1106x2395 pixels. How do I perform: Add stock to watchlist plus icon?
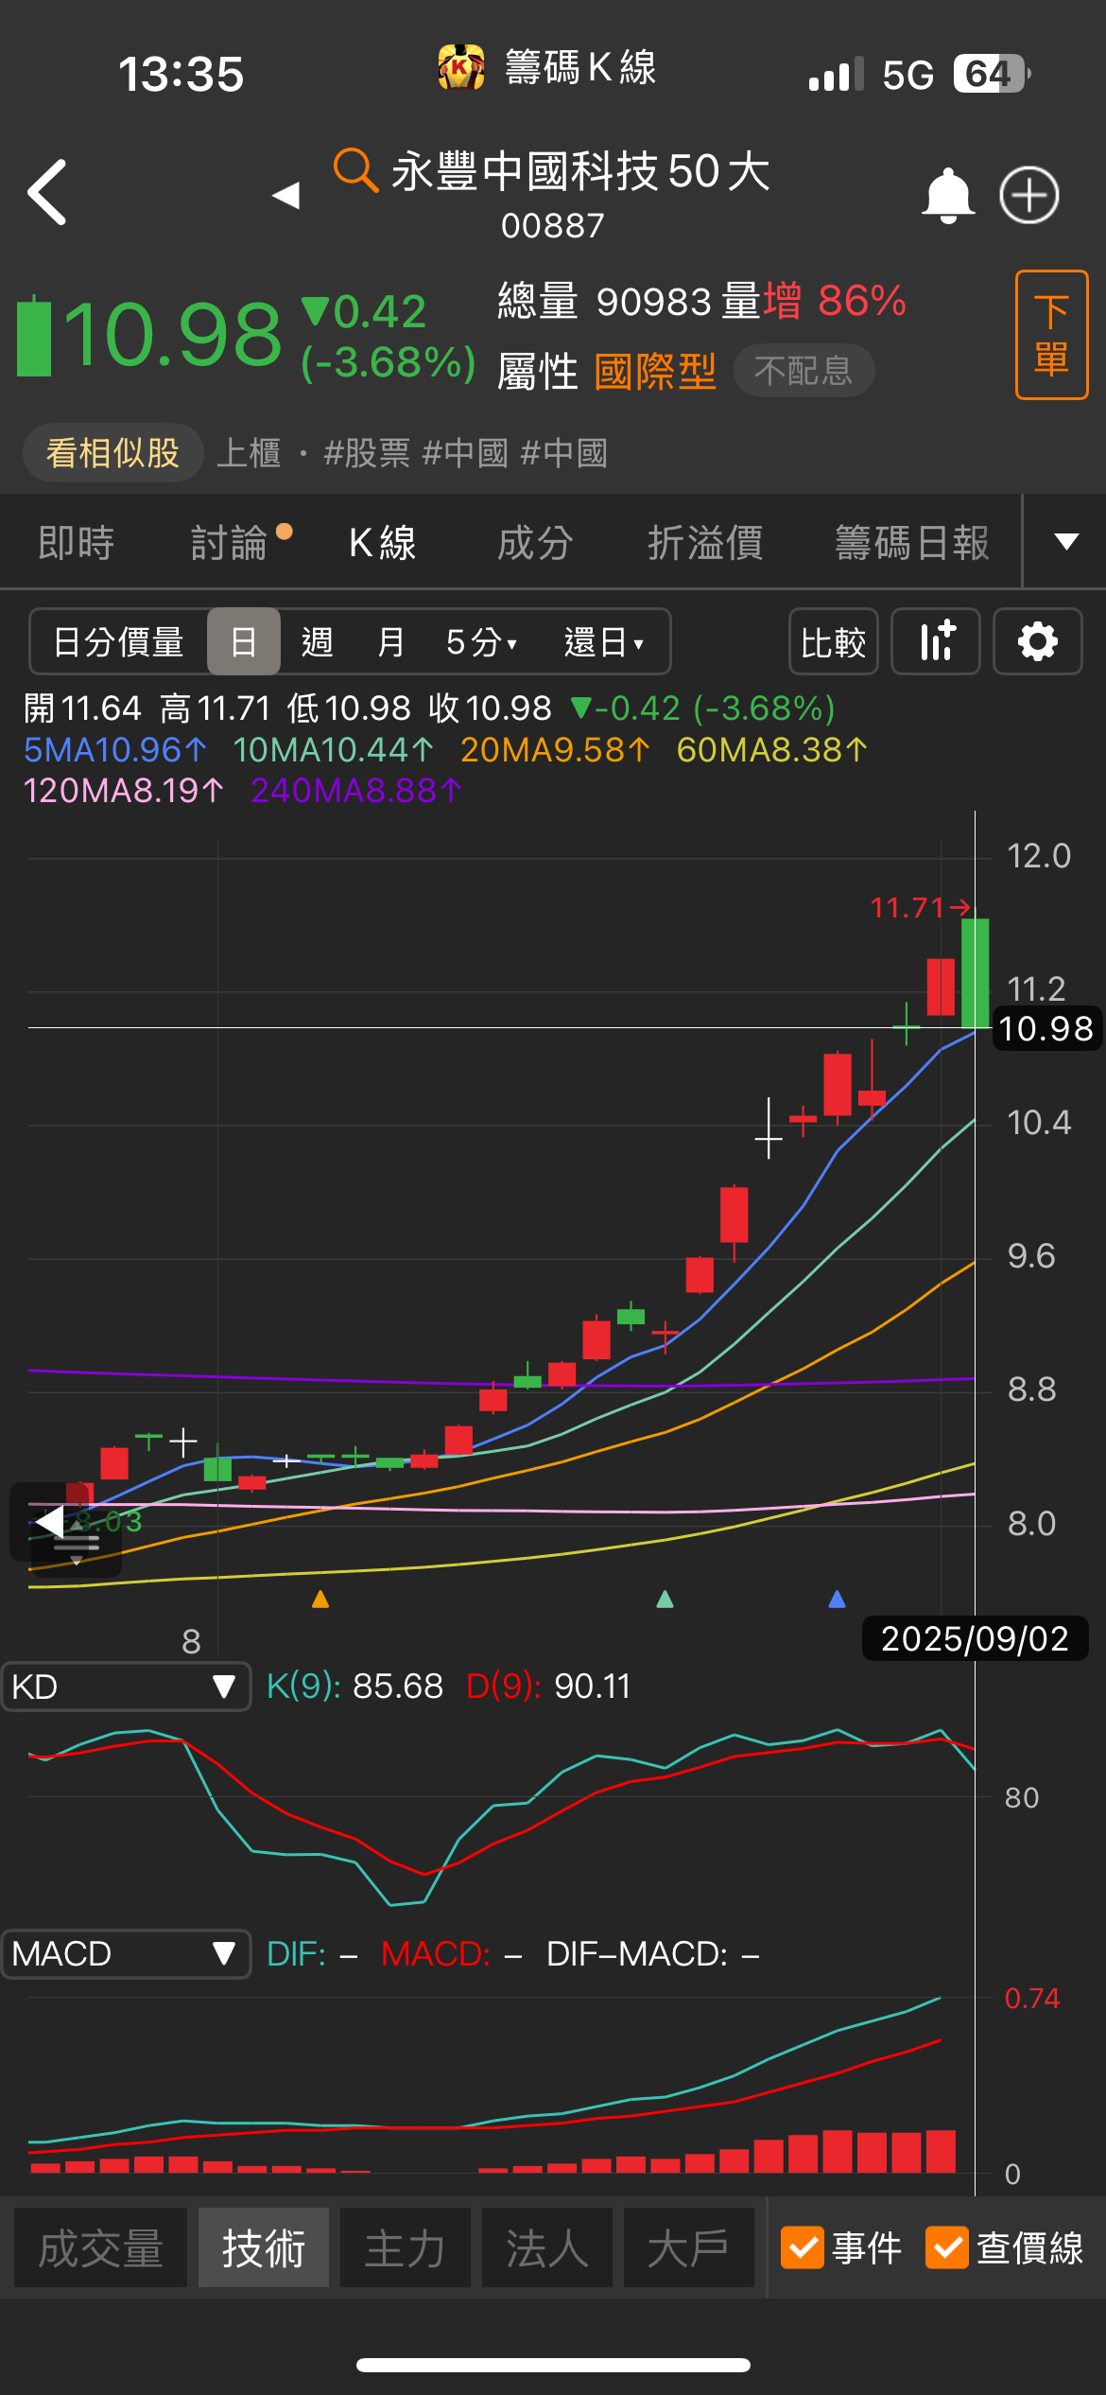pyautogui.click(x=1028, y=196)
